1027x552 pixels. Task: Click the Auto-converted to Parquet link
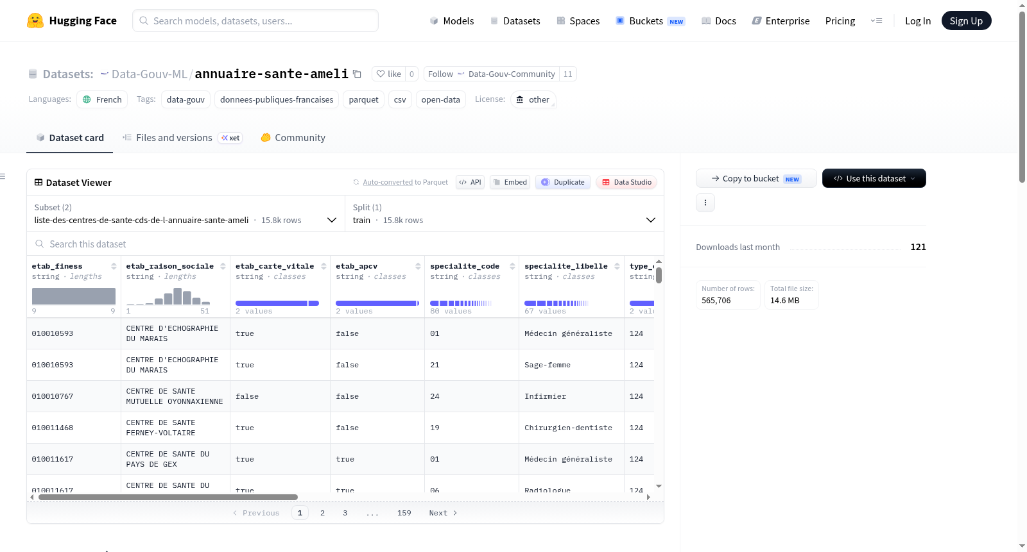click(x=405, y=182)
